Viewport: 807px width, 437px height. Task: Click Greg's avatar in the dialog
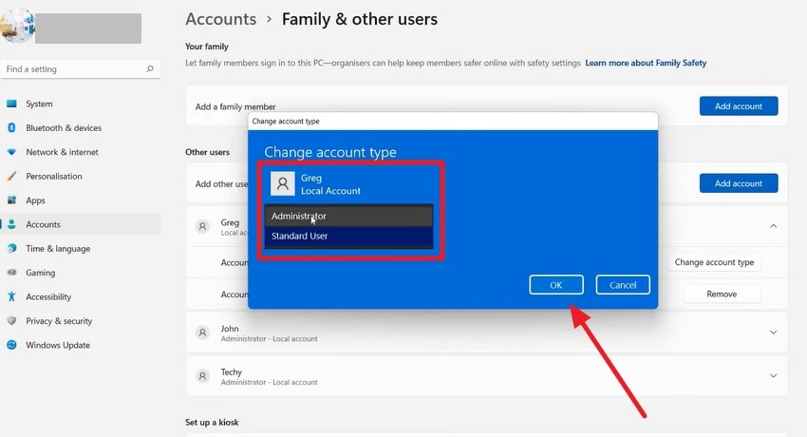click(283, 183)
